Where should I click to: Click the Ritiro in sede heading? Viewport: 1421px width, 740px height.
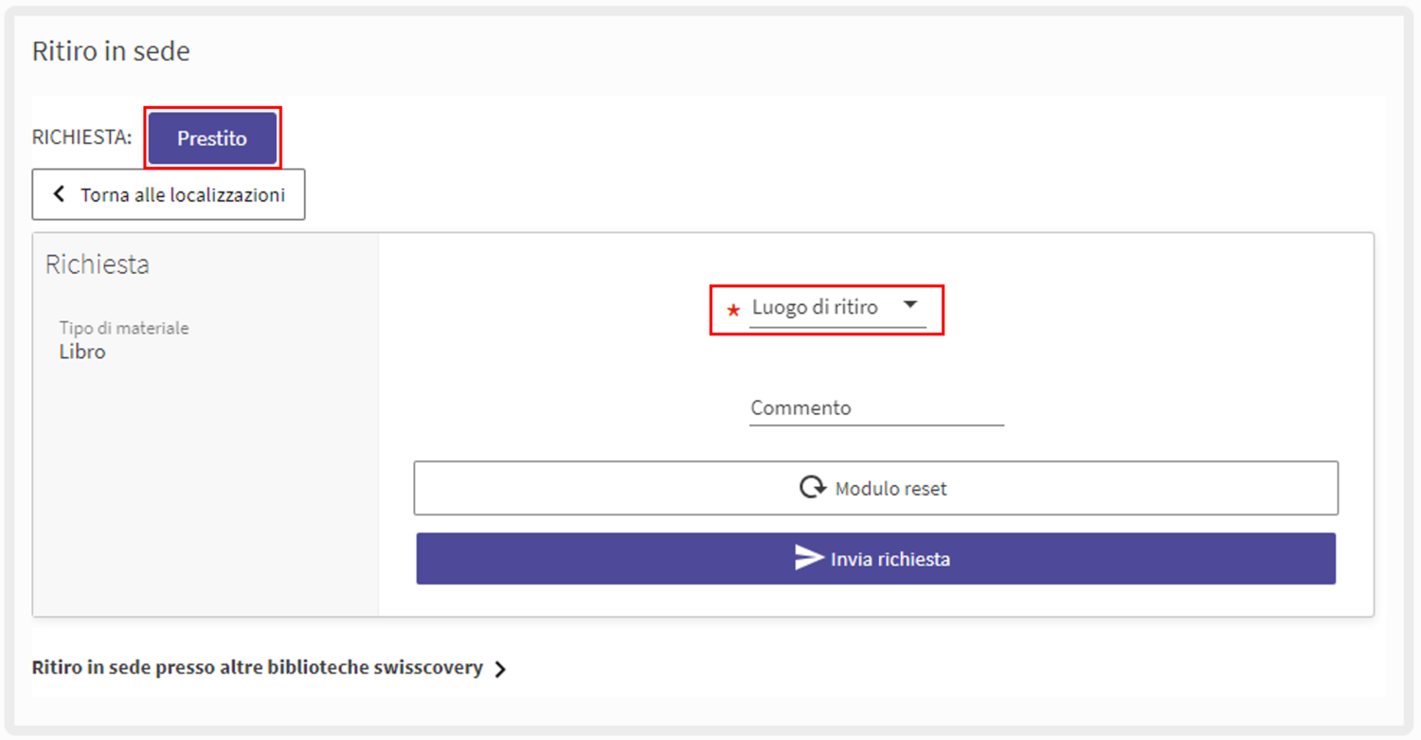111,51
